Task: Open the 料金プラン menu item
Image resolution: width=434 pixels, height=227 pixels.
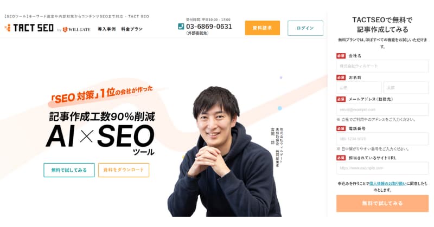Action: coord(132,29)
